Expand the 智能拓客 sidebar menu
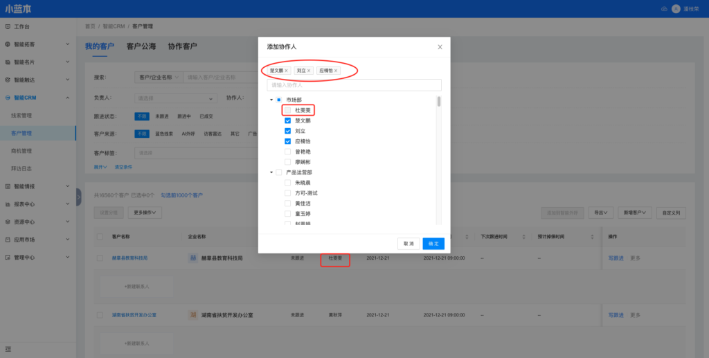This screenshot has height=358, width=709. pyautogui.click(x=67, y=44)
